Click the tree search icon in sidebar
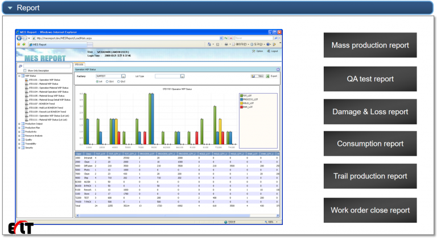This screenshot has width=437, height=238. tap(20, 65)
